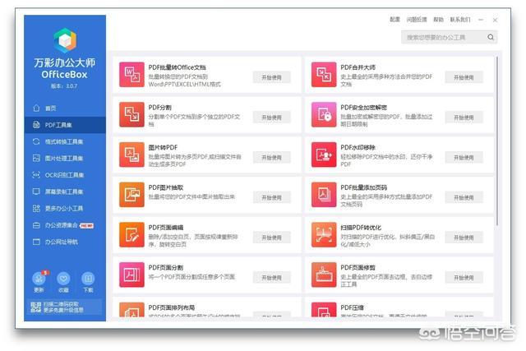
Task: Select the PDF安全加密解密 lock icon
Action: (x=324, y=114)
